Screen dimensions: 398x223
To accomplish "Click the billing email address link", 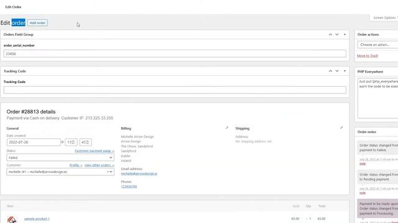I will pos(139,173).
